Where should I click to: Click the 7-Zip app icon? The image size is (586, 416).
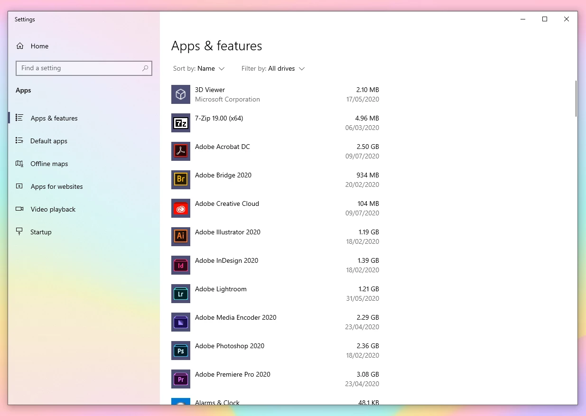tap(181, 123)
